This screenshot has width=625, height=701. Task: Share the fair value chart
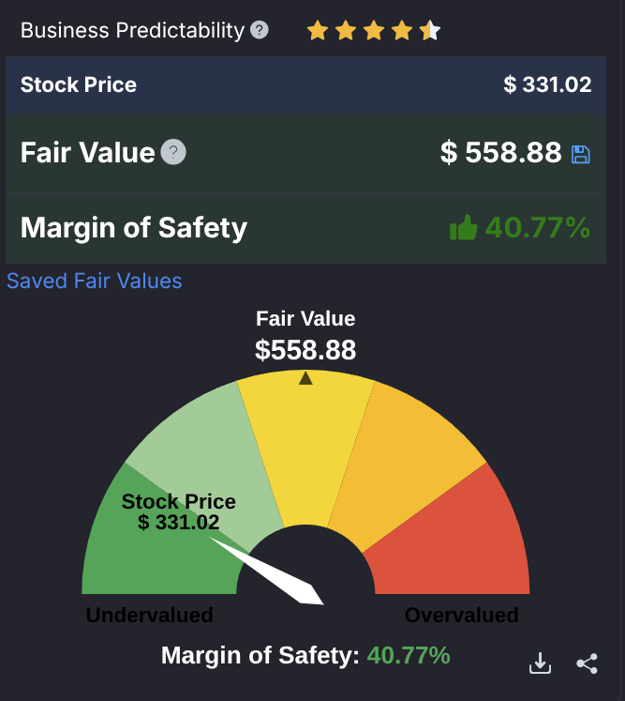click(588, 663)
